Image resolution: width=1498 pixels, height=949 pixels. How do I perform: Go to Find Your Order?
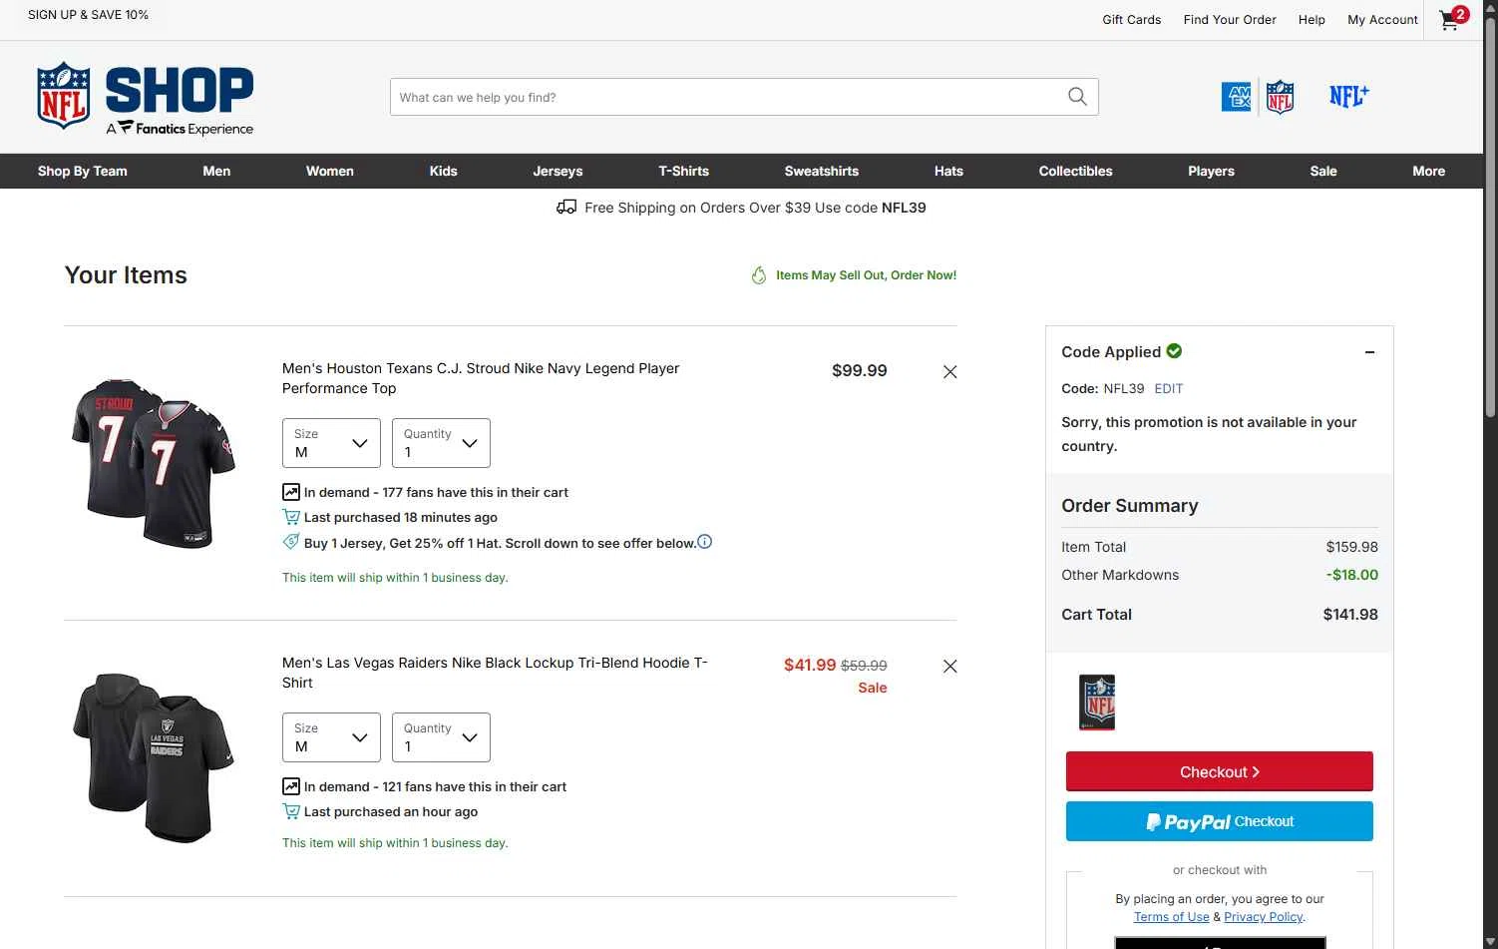click(1230, 19)
